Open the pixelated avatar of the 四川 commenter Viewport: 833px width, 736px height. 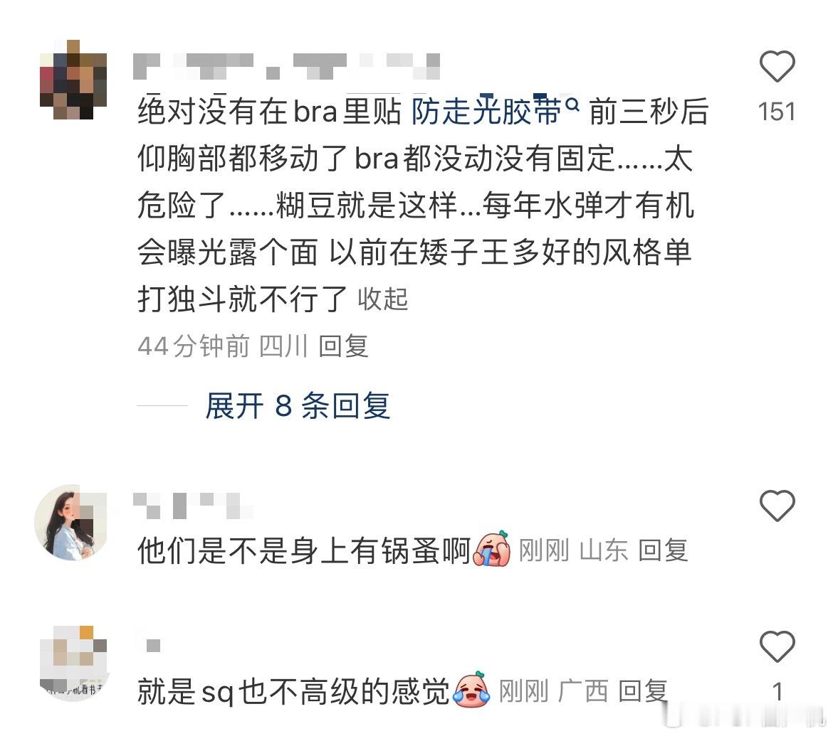tap(73, 80)
